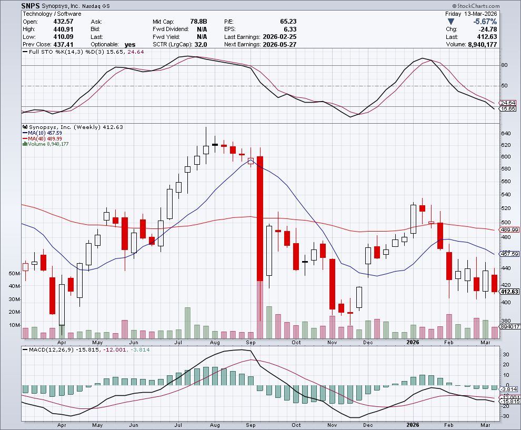Click the -3.814 MACD histogram value tag

coord(509,389)
